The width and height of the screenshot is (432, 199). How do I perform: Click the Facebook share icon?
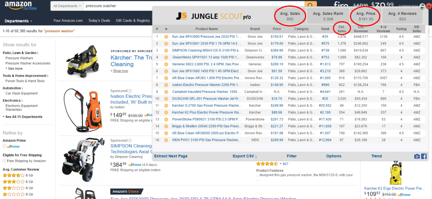tap(424, 156)
